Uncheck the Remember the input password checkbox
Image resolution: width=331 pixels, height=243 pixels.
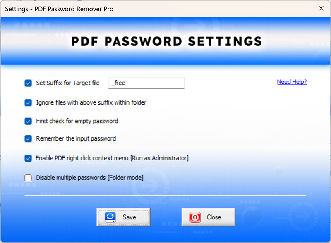28,138
